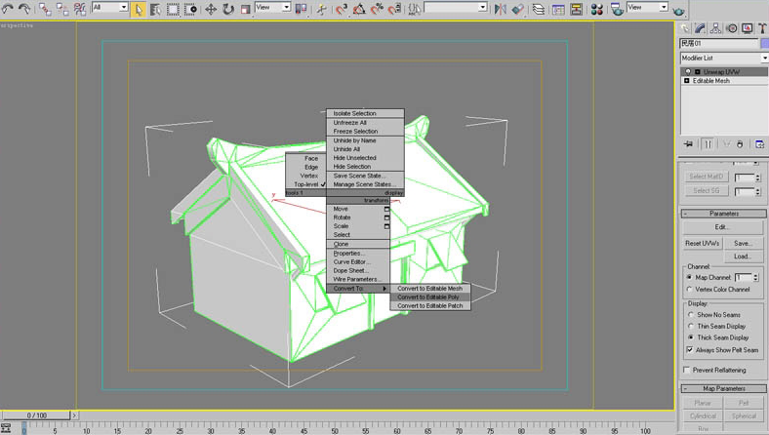
Task: Select the Move tool in main toolbar
Action: click(x=210, y=9)
